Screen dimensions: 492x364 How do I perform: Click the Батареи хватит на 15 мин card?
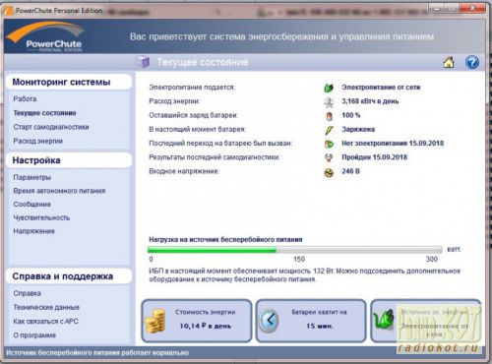point(311,321)
